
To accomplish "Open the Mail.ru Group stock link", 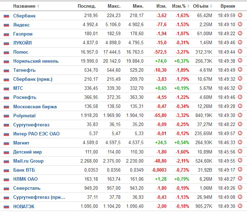I will (x=28, y=161).
